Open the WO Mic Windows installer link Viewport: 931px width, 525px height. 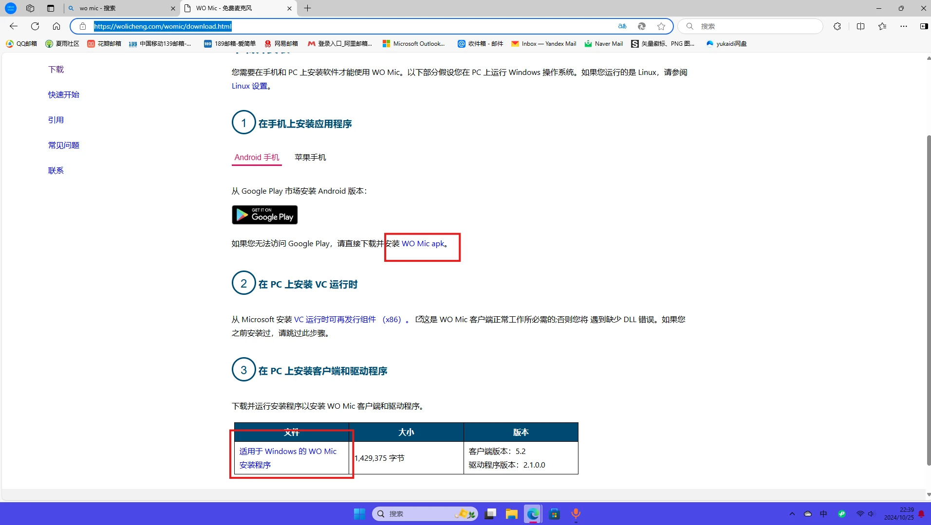tap(287, 458)
